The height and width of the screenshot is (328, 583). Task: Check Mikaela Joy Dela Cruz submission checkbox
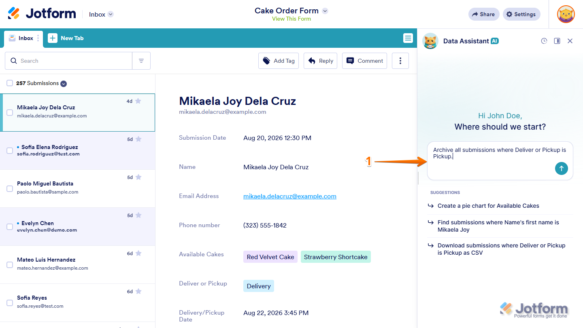coord(10,113)
